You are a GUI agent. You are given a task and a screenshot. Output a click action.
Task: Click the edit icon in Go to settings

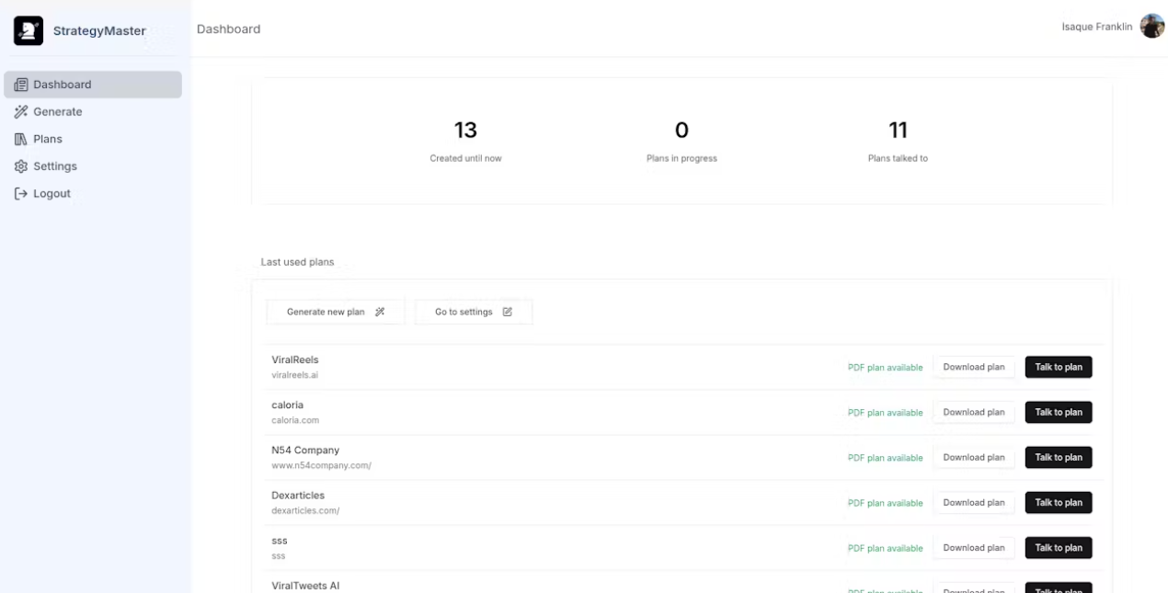pos(507,312)
